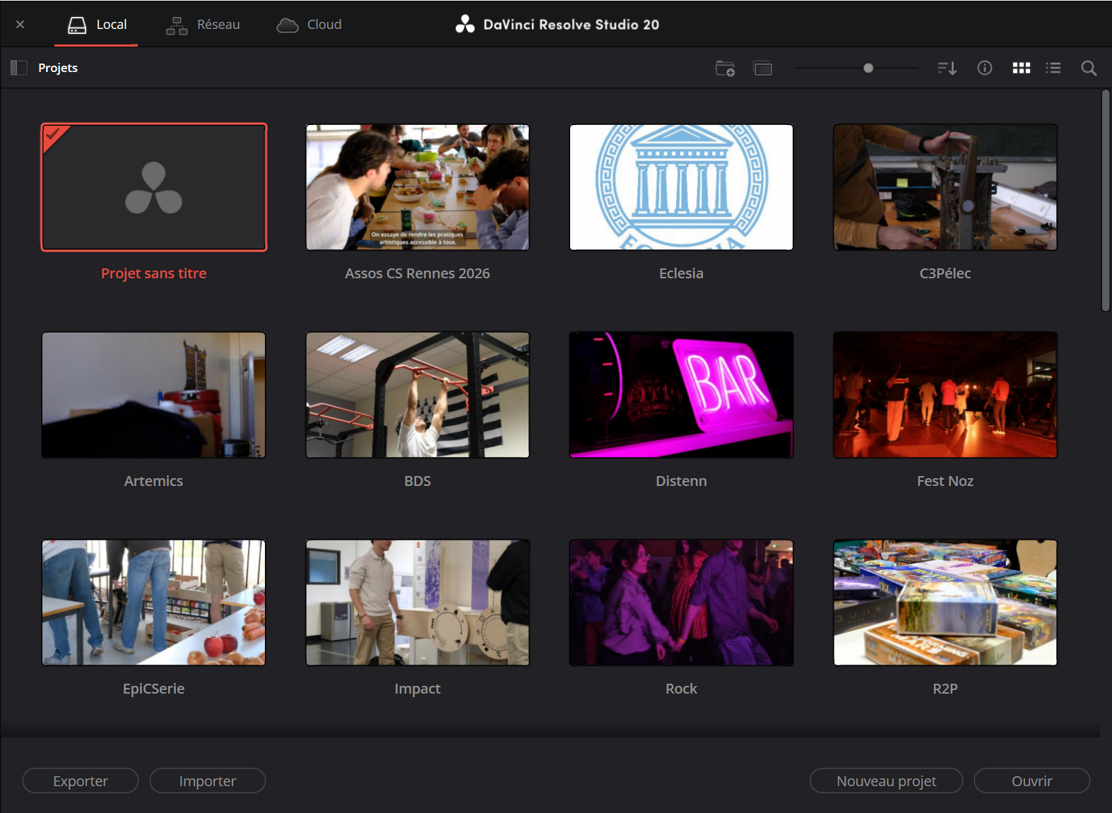Select the Fest Noz project thumbnail
This screenshot has width=1112, height=813.
point(945,395)
